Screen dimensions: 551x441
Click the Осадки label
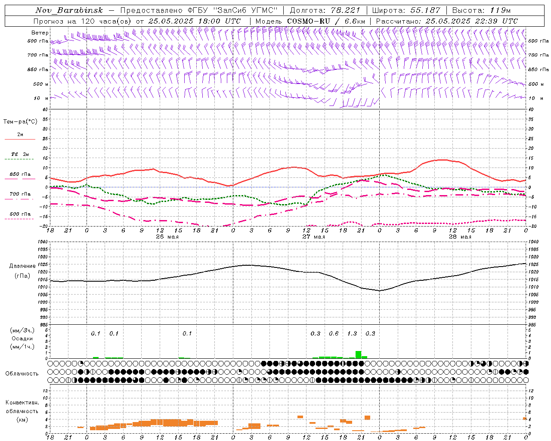[22, 339]
